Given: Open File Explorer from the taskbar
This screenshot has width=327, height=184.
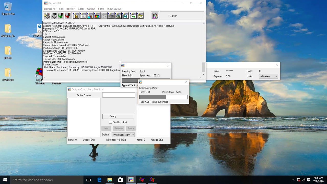Looking at the screenshot, I should (x=110, y=180).
